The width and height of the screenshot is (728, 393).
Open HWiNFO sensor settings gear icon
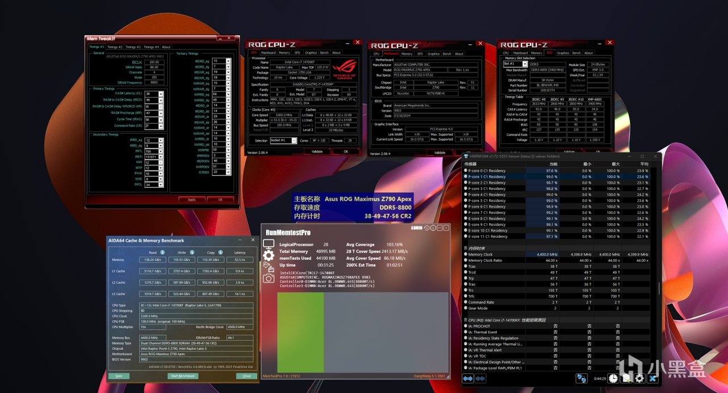[x=639, y=378]
